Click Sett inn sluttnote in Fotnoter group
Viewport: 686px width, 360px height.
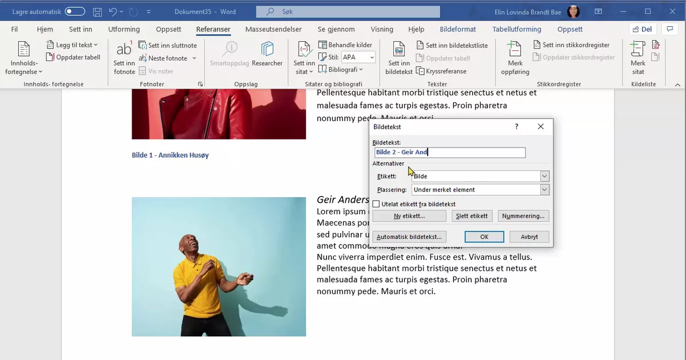click(167, 45)
